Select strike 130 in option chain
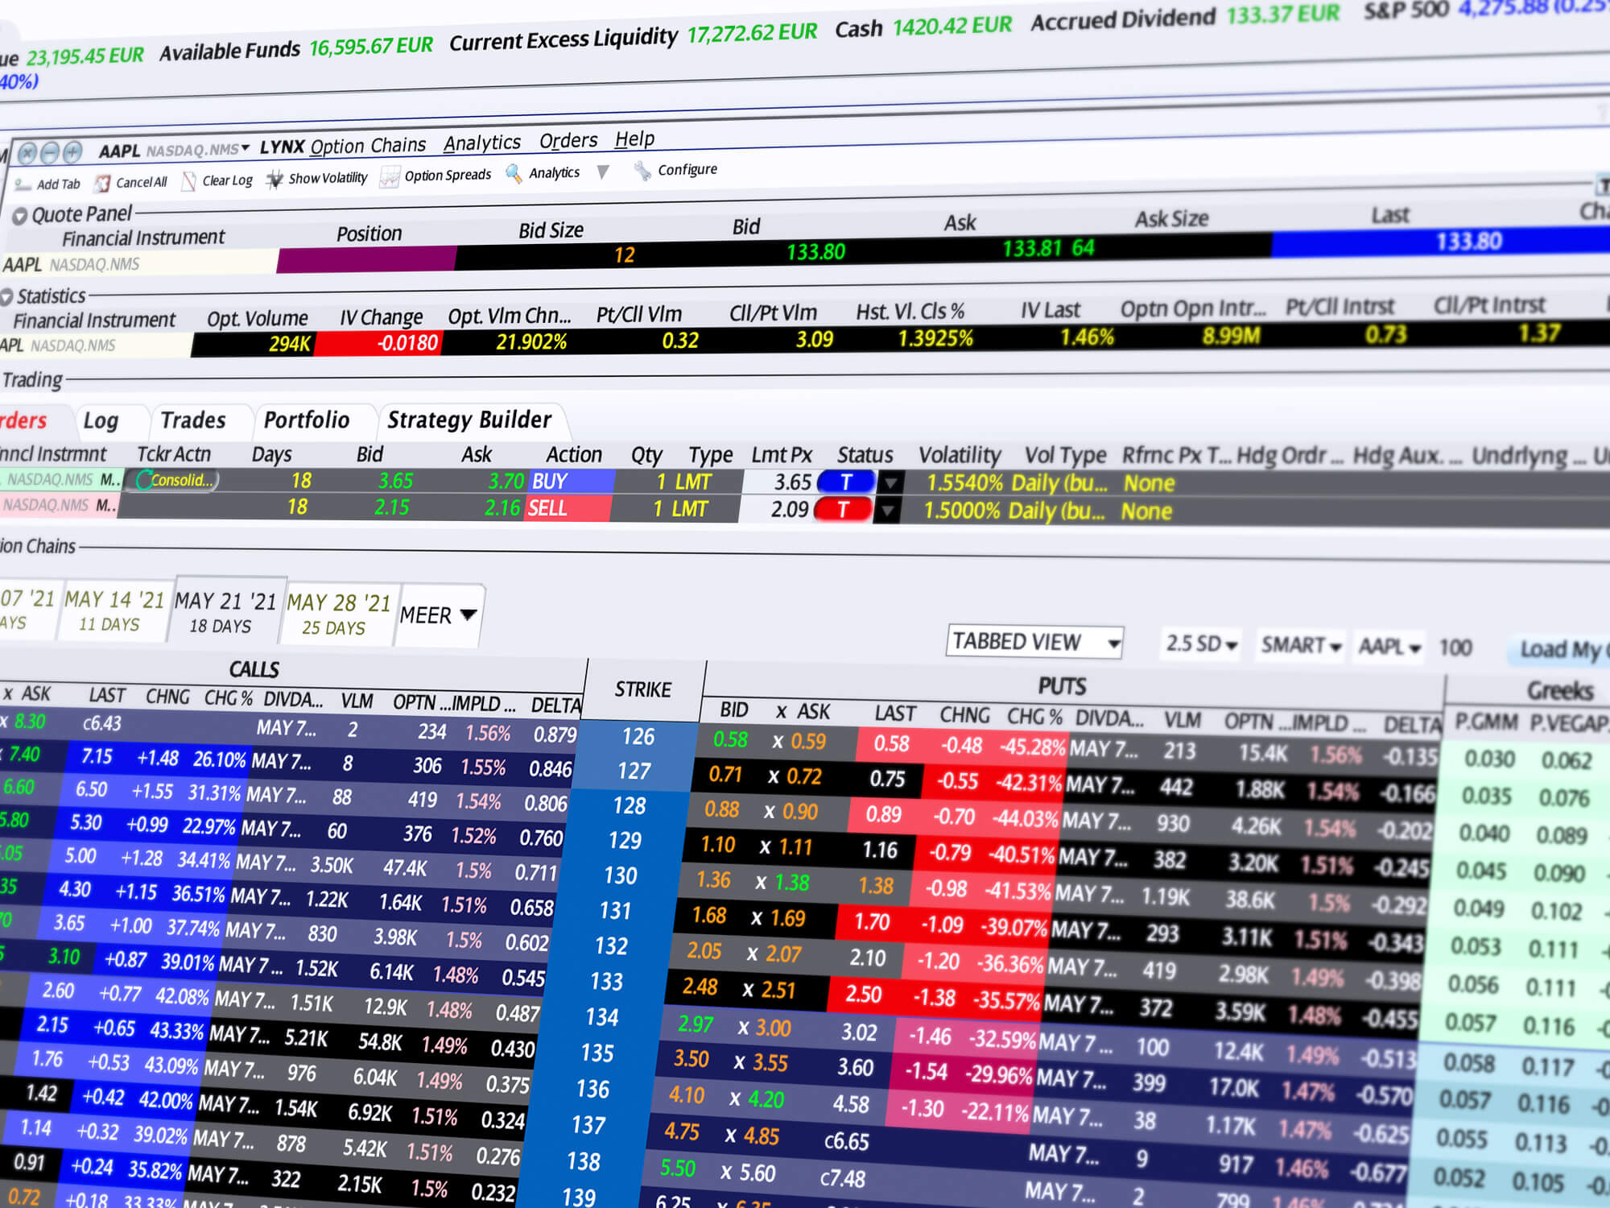 point(620,875)
